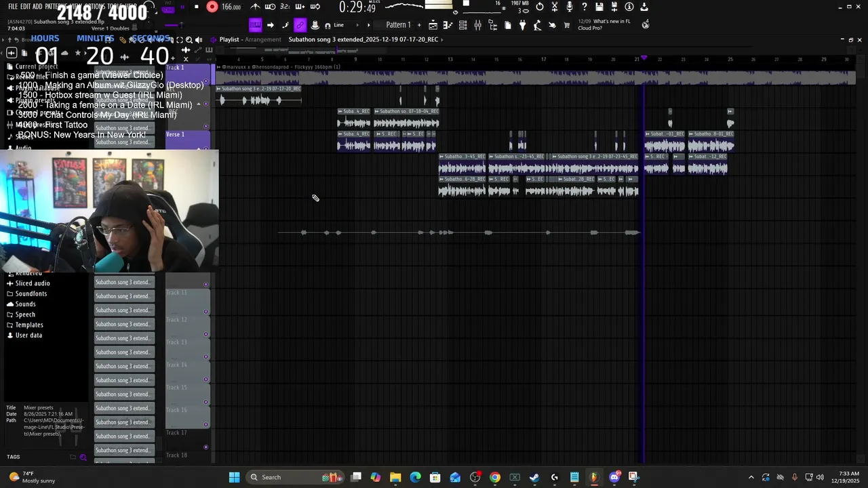Open the What's new in FL Cloud Pro news
868x488 pixels.
click(604, 24)
